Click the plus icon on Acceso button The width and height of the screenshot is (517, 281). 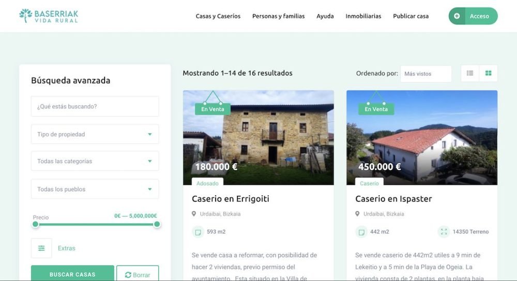457,16
